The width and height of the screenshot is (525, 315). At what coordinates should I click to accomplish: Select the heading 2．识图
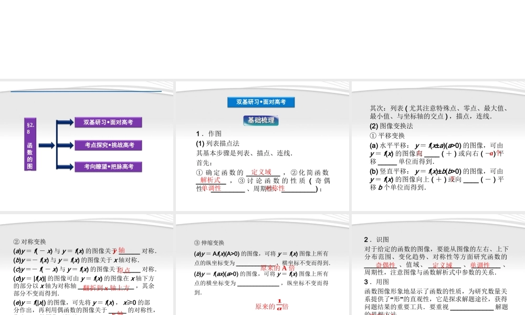pyautogui.click(x=376, y=240)
